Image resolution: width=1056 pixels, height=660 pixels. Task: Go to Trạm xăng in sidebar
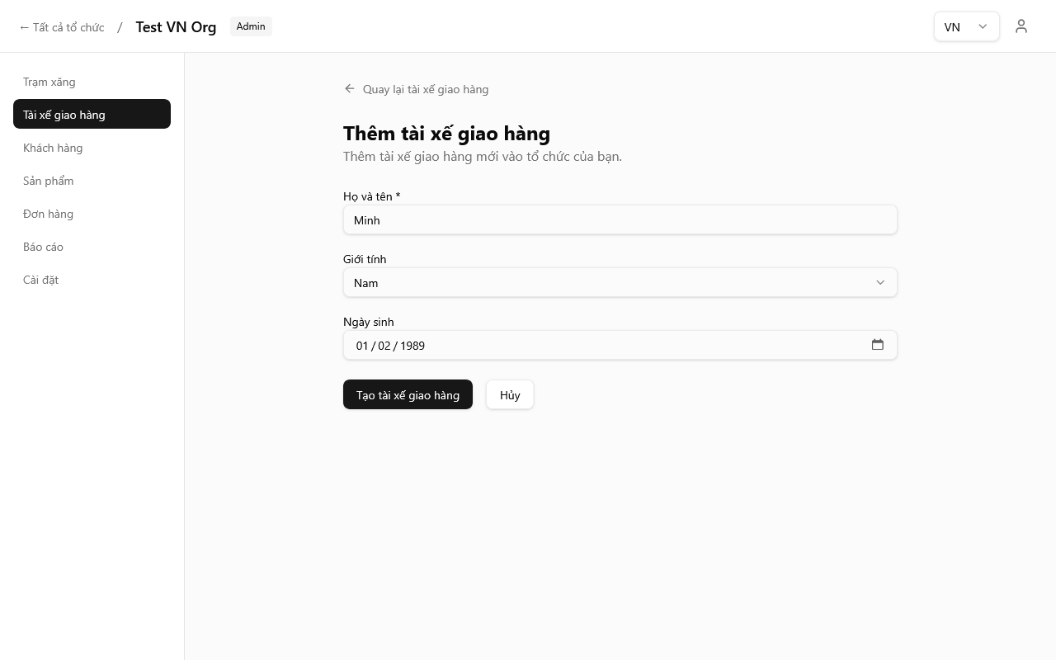(49, 82)
